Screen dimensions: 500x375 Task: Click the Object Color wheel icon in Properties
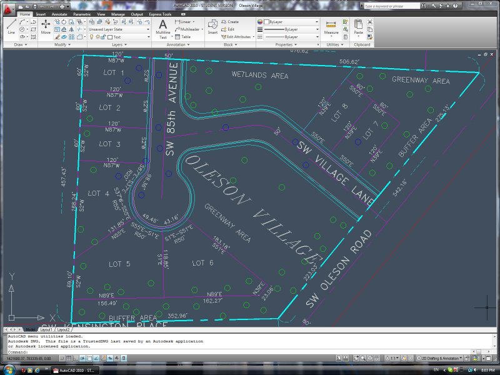coord(260,22)
